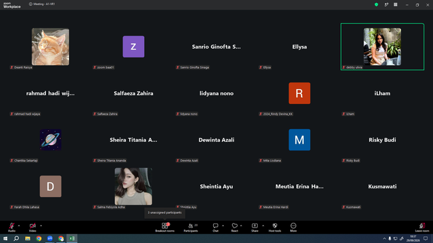Switch to Zoom app in the taskbar
Screen dimensions: 433x243
tap(49, 238)
